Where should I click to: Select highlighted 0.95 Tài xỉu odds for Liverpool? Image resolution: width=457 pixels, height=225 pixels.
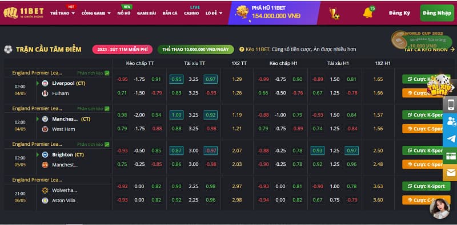click(x=177, y=79)
